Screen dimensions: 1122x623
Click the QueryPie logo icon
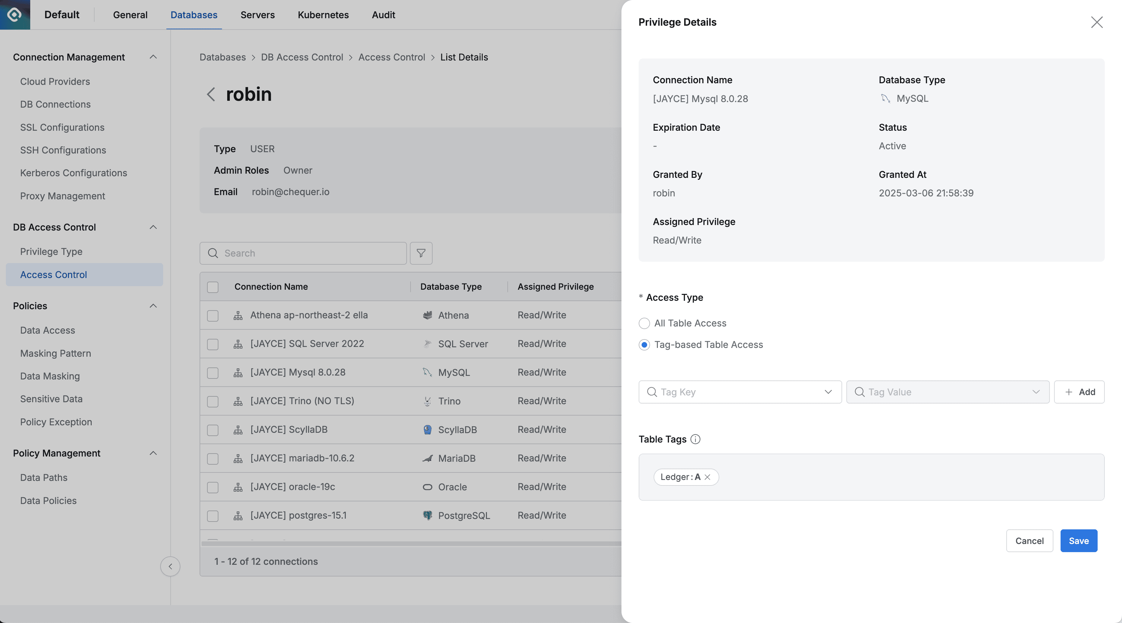pyautogui.click(x=15, y=15)
